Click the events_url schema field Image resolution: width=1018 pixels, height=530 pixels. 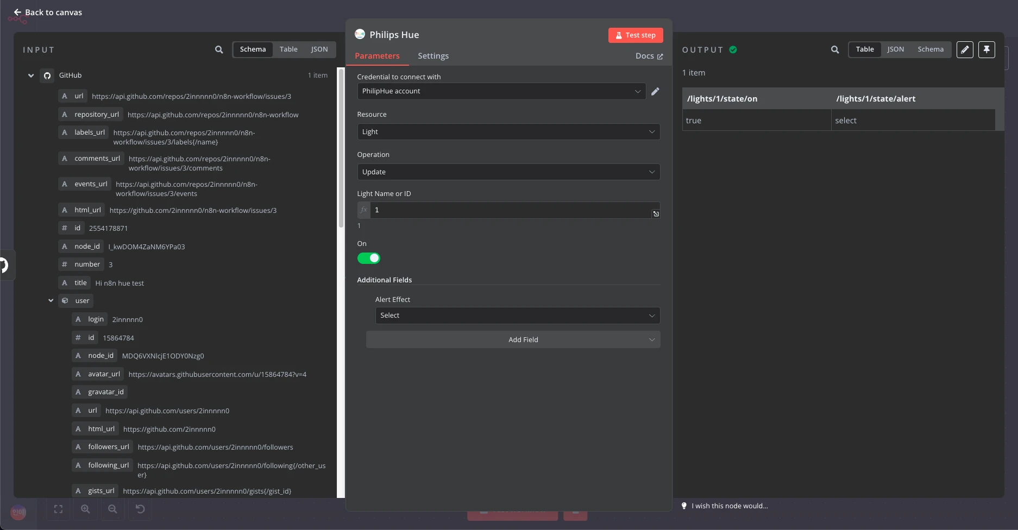pyautogui.click(x=85, y=184)
